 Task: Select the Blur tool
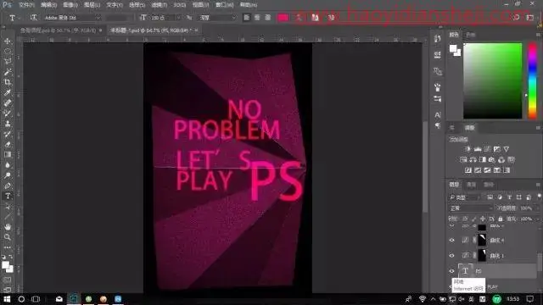click(8, 165)
